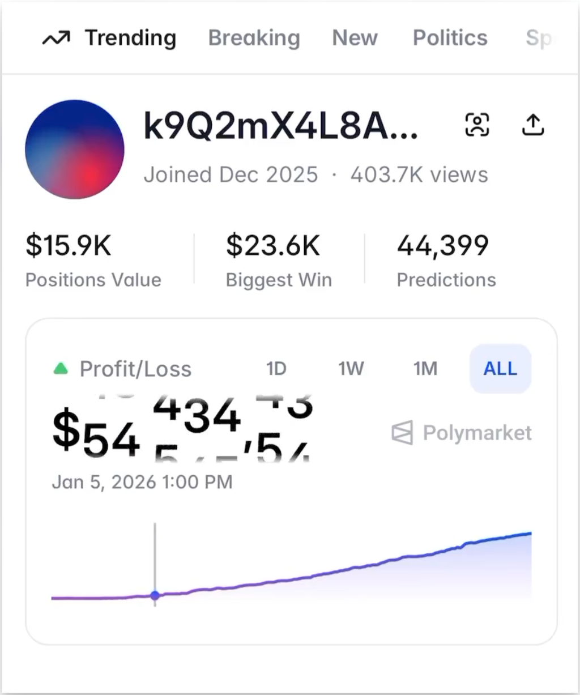Click the username k9Q2mX4L8A heading
The image size is (580, 695).
point(280,126)
